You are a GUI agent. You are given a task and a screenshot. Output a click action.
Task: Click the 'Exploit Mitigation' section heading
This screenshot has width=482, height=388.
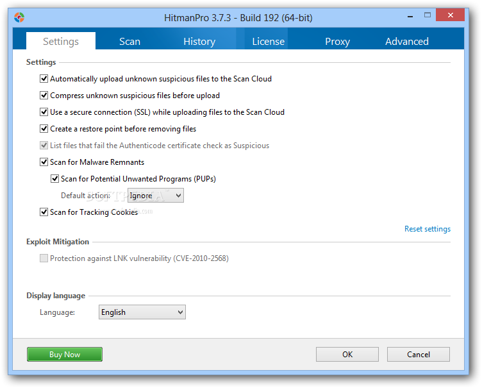tap(58, 242)
